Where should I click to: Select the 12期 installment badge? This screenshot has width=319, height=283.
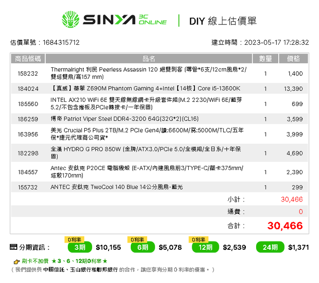pos(205,247)
